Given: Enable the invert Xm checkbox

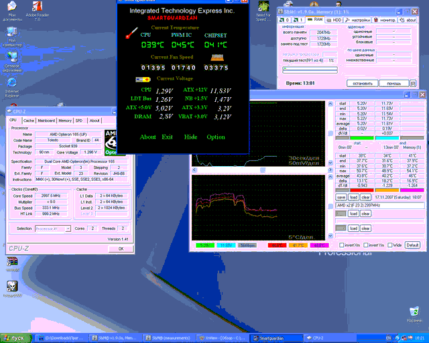Looking at the screenshot, I should pyautogui.click(x=341, y=245).
